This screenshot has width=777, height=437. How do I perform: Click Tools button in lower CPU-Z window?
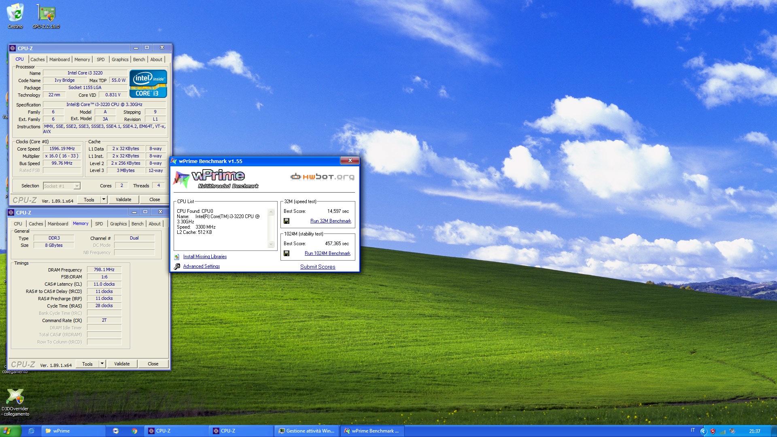[87, 364]
